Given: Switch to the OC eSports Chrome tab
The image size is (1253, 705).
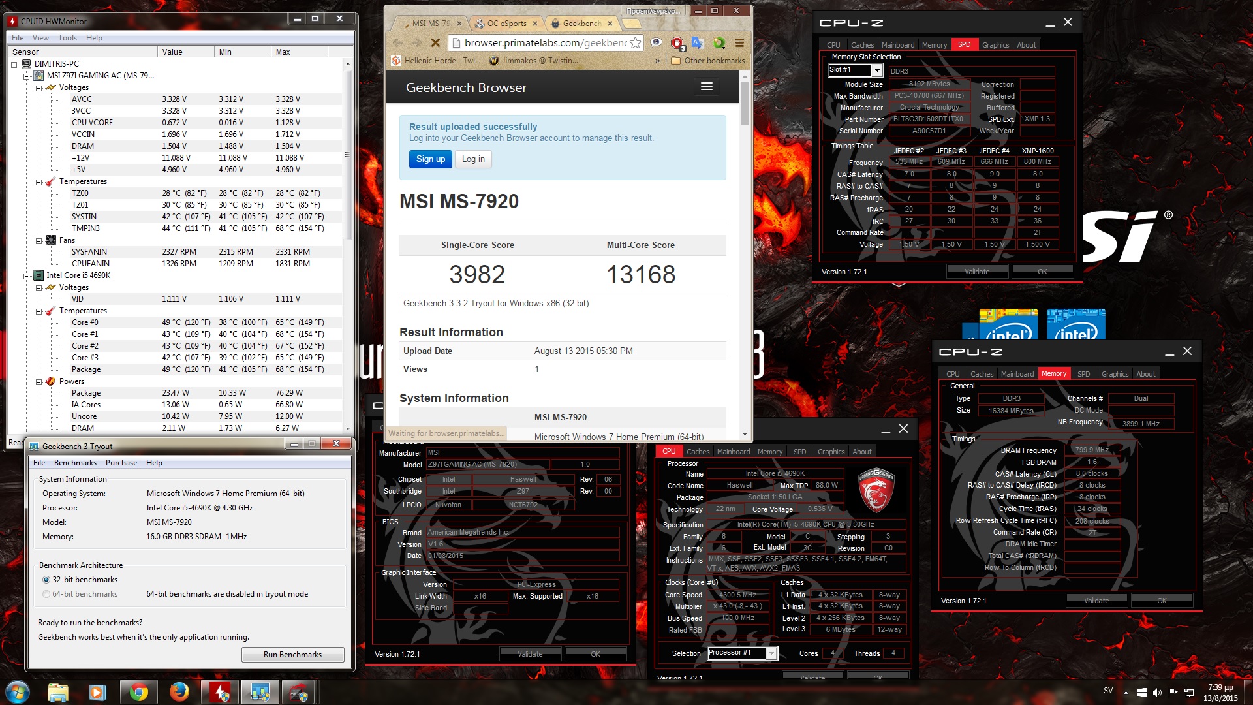Looking at the screenshot, I should pyautogui.click(x=506, y=23).
